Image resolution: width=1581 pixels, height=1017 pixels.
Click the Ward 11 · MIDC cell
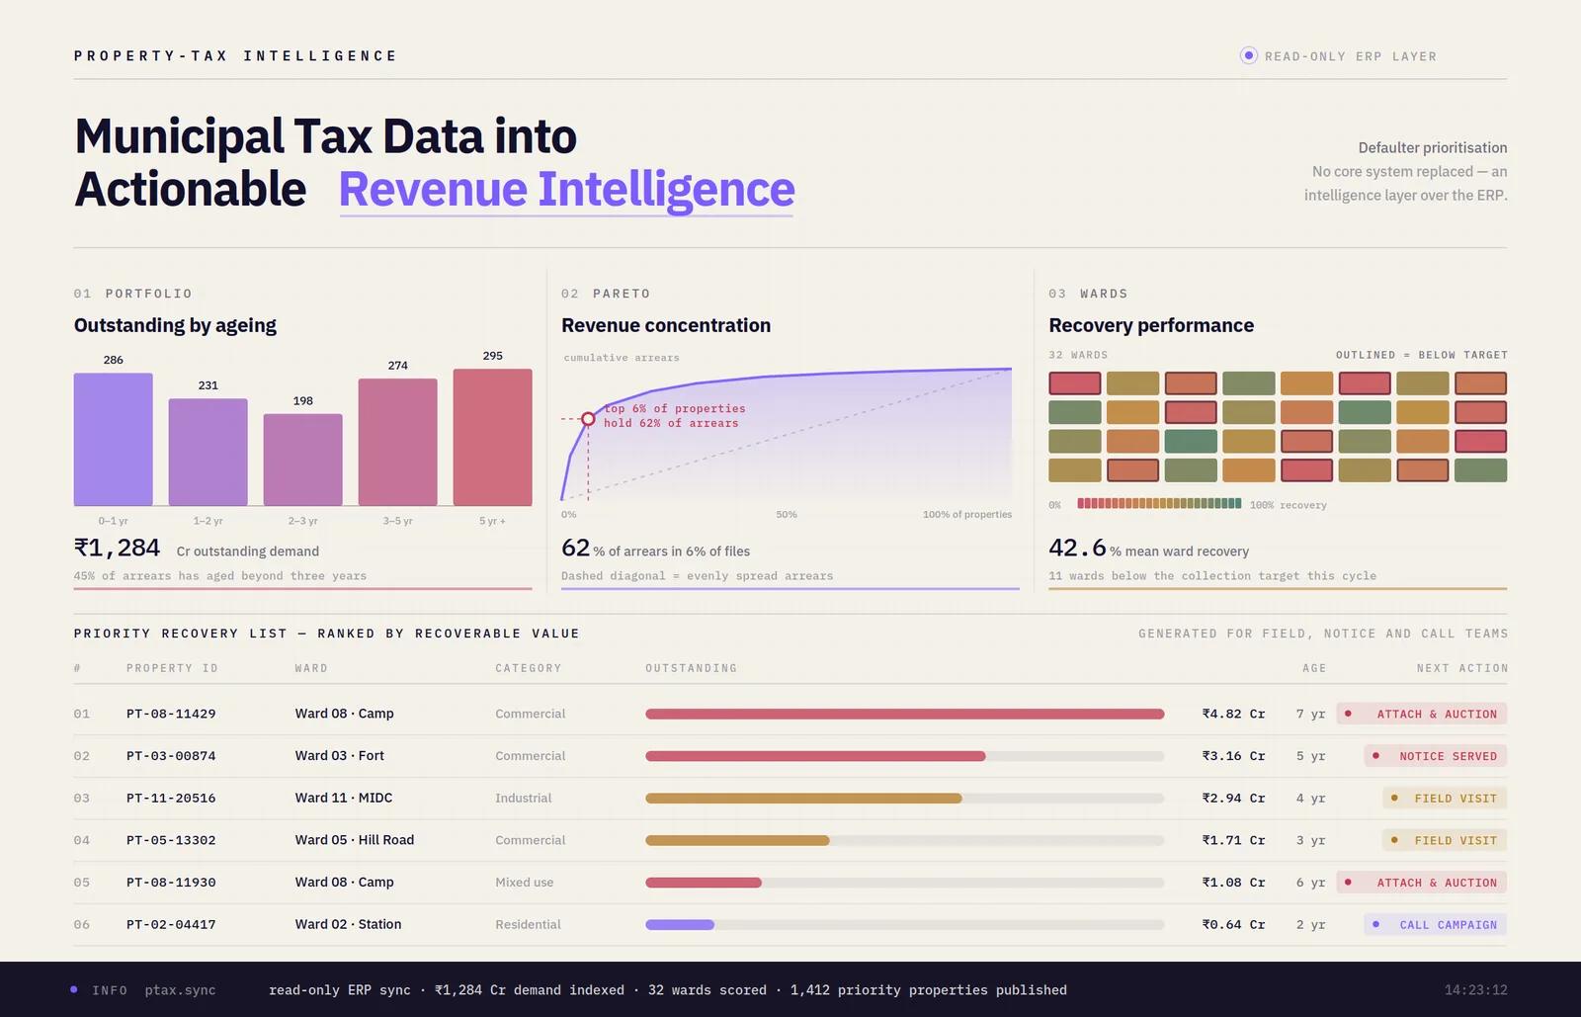(x=344, y=798)
